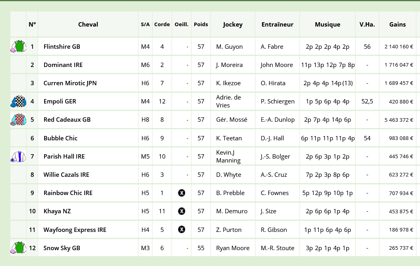Select trainer M.-R. Stoute
The image size is (420, 266).
click(x=277, y=248)
